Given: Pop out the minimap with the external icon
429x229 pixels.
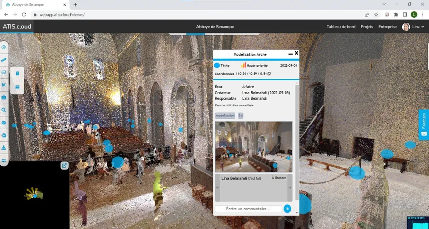Looking at the screenshot, I should pyautogui.click(x=64, y=165).
